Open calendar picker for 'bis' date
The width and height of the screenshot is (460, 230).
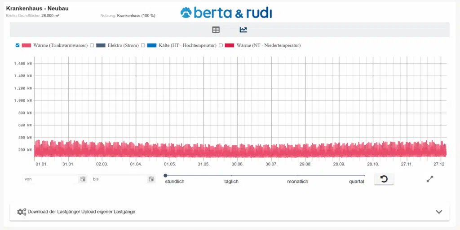(151, 179)
